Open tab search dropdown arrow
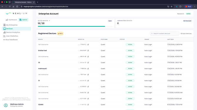The height and width of the screenshot is (110, 197). (x=9, y=2)
